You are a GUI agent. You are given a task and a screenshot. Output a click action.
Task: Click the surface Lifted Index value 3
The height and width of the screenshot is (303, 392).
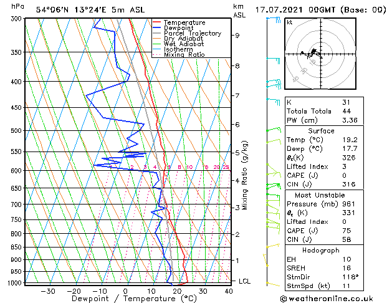(x=345, y=166)
